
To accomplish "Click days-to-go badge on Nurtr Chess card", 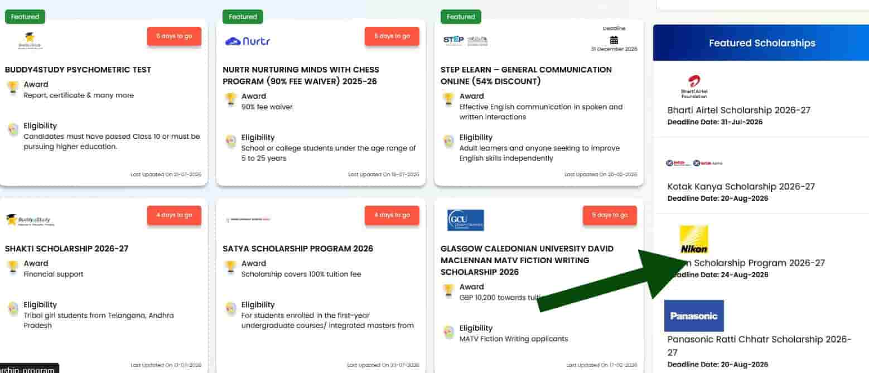I will [x=392, y=36].
